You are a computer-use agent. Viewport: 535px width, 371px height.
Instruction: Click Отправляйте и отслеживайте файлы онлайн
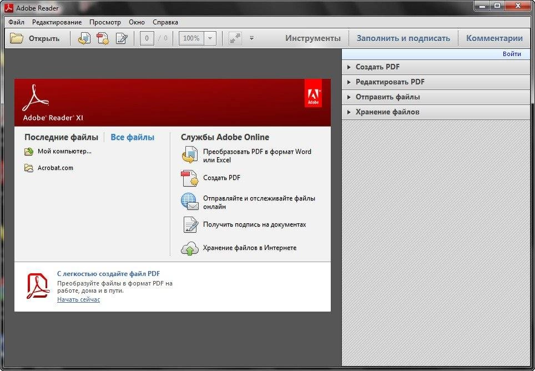point(259,202)
